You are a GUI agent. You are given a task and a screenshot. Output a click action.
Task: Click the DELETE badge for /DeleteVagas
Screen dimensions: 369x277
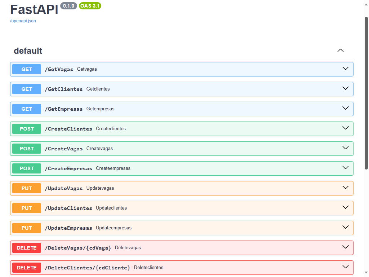pyautogui.click(x=27, y=248)
